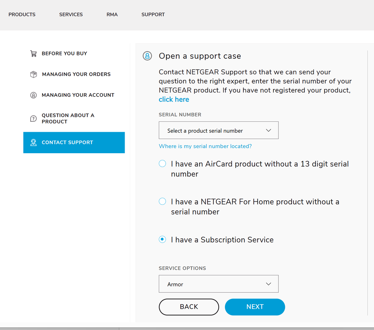Click the account icon beside Managing Your Account
The image size is (374, 330).
tap(33, 95)
